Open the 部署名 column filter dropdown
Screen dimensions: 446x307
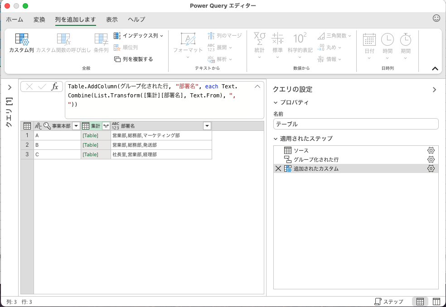[207, 126]
